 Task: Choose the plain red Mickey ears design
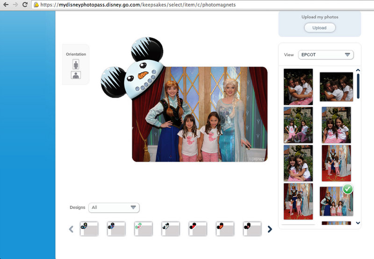click(x=198, y=229)
